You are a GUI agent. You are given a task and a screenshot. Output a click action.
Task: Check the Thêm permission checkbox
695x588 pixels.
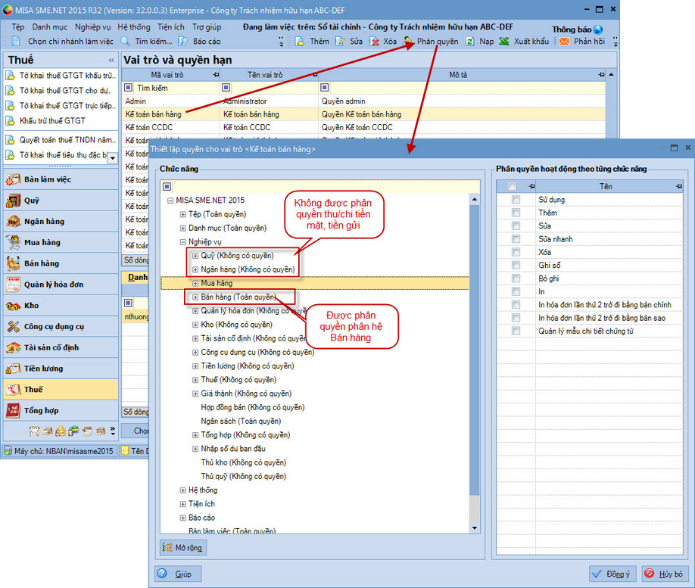(516, 213)
